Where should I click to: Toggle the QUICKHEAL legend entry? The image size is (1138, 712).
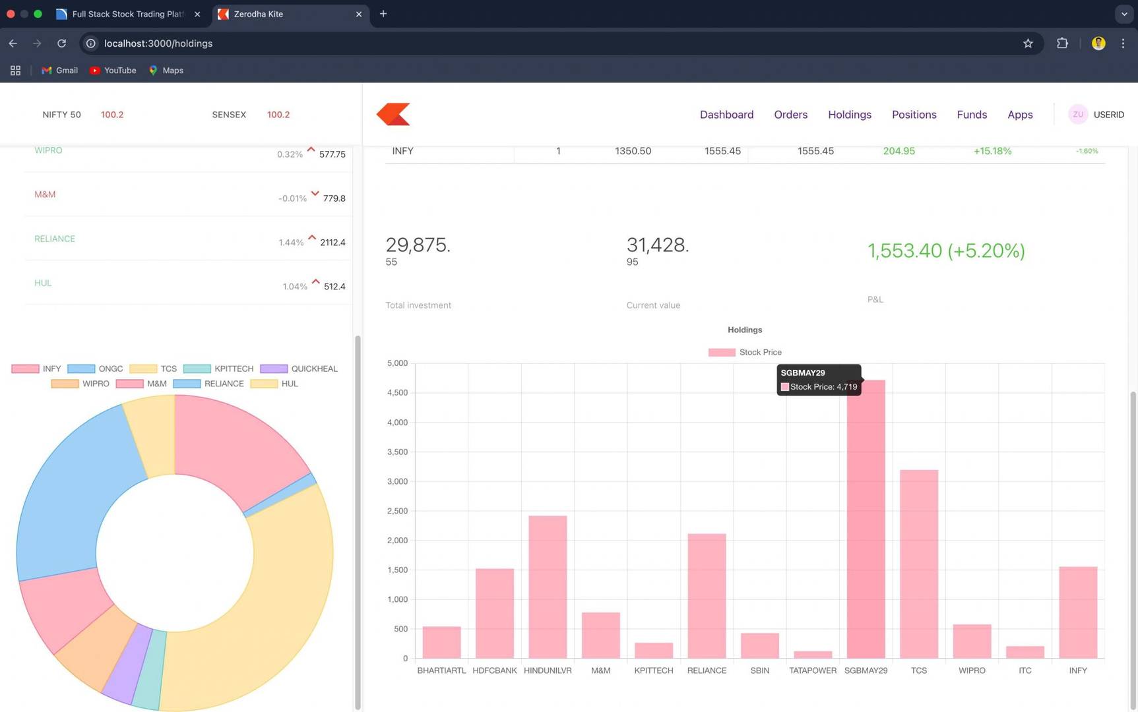pyautogui.click(x=299, y=369)
